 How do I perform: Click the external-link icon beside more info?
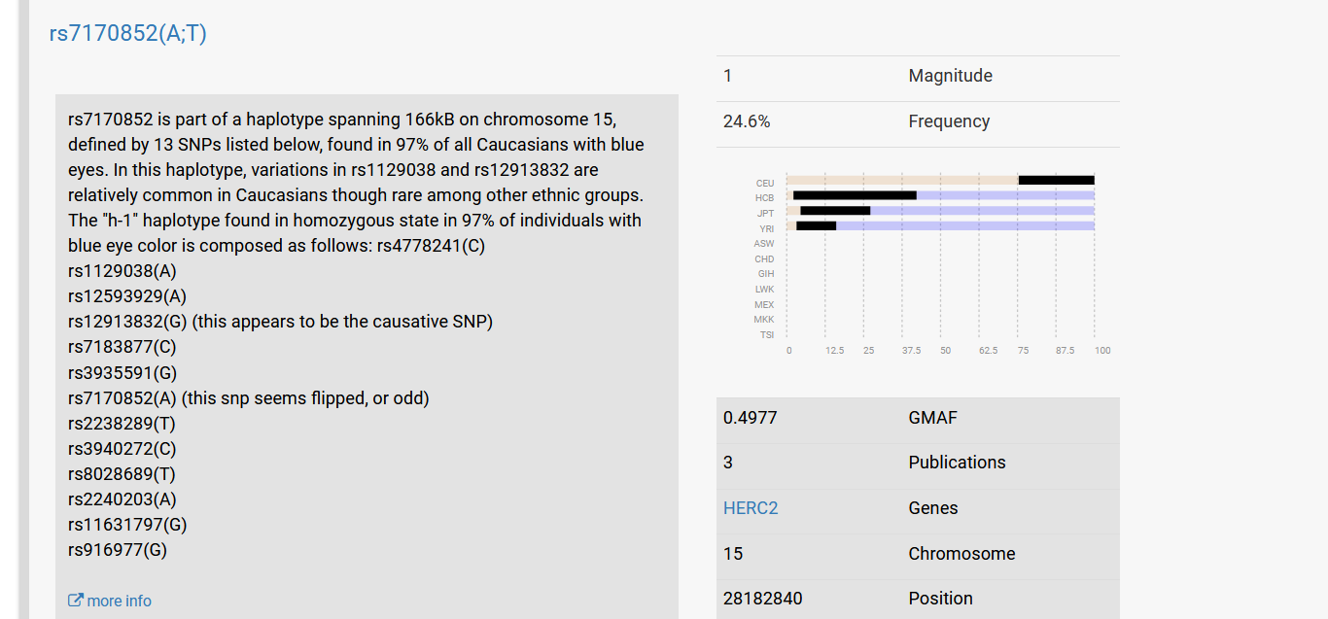pyautogui.click(x=75, y=601)
